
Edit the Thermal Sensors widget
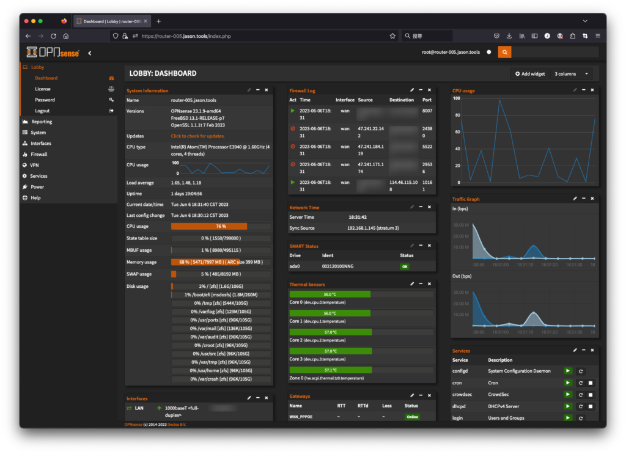click(412, 284)
